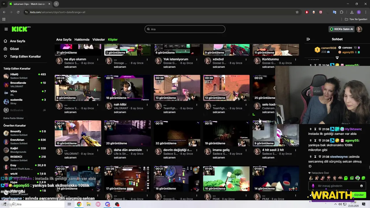Click Hy3ktawn username in chat
This screenshot has height=208, width=370.
point(353,129)
